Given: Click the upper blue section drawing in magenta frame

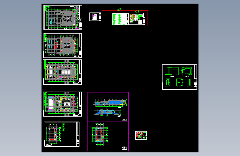Looking at the screenshot, I should (110, 103).
